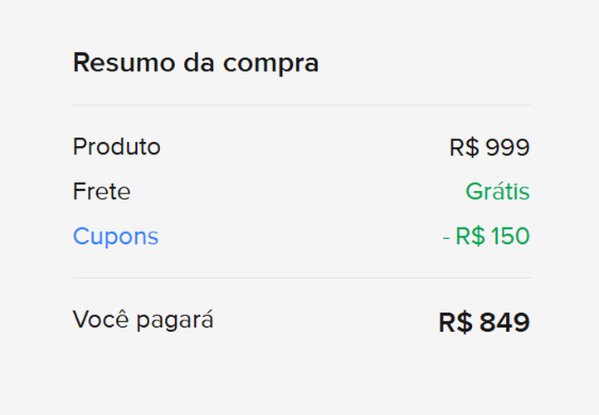Select the Frete label
This screenshot has width=599, height=415.
point(101,192)
